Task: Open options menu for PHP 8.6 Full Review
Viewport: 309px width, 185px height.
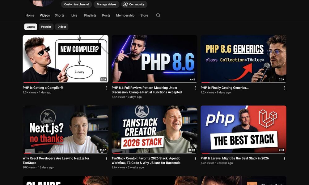Action: pos(196,88)
